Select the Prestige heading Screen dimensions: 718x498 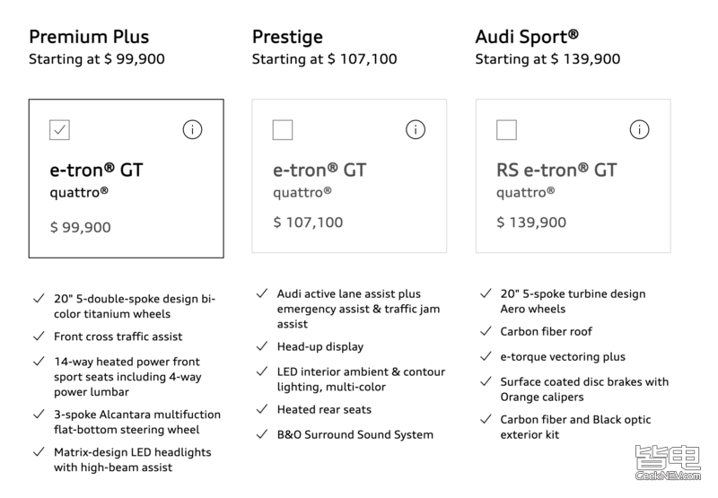pyautogui.click(x=287, y=37)
